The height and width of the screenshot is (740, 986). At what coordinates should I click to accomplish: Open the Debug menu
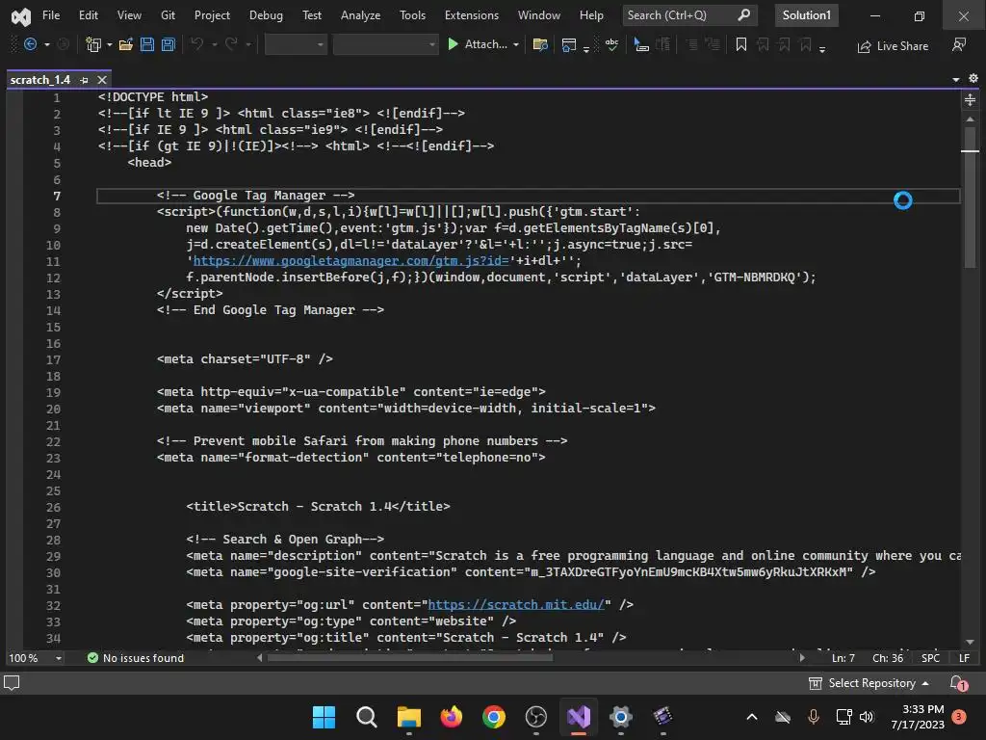pyautogui.click(x=266, y=15)
